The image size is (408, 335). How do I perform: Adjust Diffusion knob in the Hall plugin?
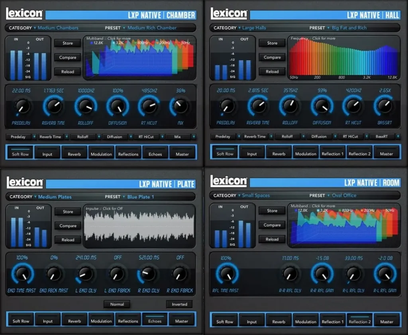(x=322, y=106)
